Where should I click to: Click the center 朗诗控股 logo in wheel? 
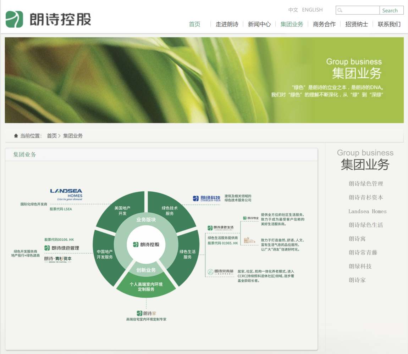(146, 245)
